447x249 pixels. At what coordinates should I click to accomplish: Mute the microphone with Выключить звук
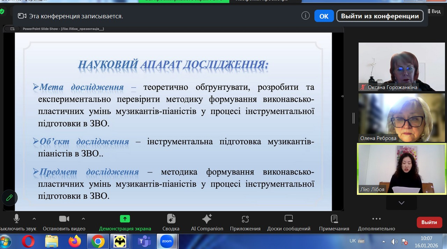16,219
